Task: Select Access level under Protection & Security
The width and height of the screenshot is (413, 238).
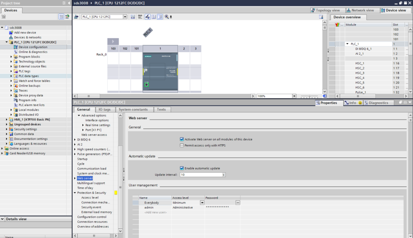Action: [x=90, y=198]
